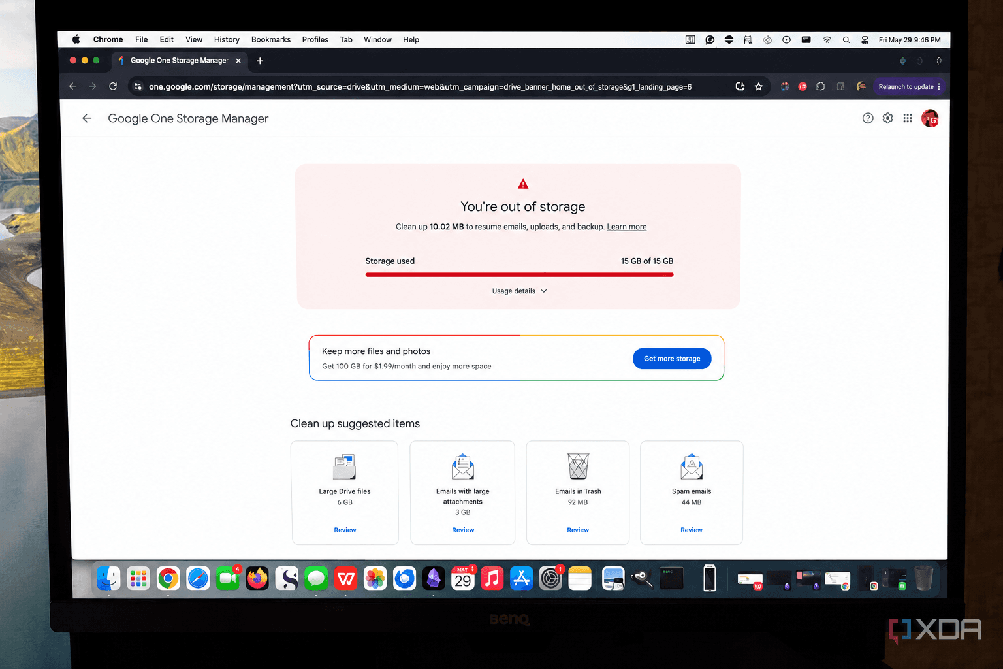The image size is (1003, 669).
Task: Open Relaunch to update three-dot menu
Action: [939, 86]
